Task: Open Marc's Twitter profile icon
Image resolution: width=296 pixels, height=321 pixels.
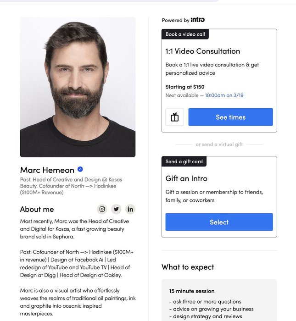Action: pyautogui.click(x=116, y=209)
